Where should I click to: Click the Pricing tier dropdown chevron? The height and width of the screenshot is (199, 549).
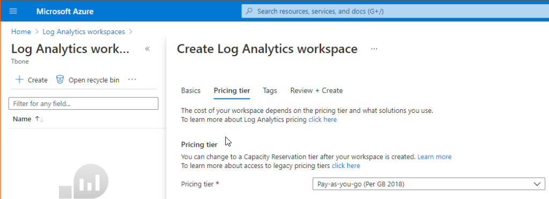537,183
